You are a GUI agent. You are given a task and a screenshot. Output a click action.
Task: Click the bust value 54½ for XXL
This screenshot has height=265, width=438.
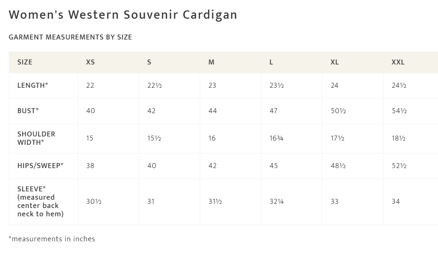coord(399,111)
